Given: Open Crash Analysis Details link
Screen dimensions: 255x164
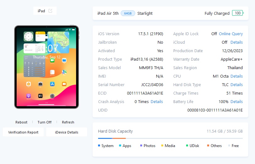Looking at the screenshot, I should point(157,101).
